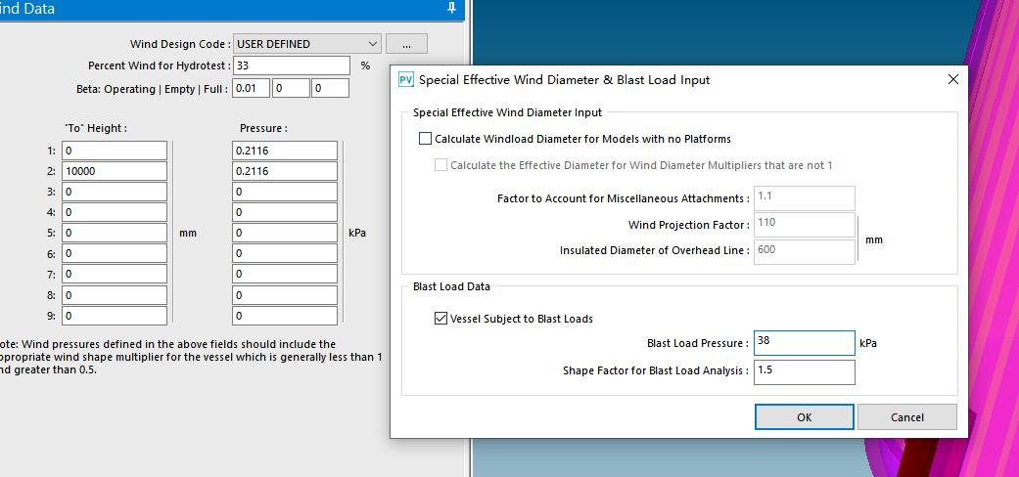Screen dimensions: 1019x477
Task: Edit Blast Load Pressure value 38
Action: click(x=804, y=343)
